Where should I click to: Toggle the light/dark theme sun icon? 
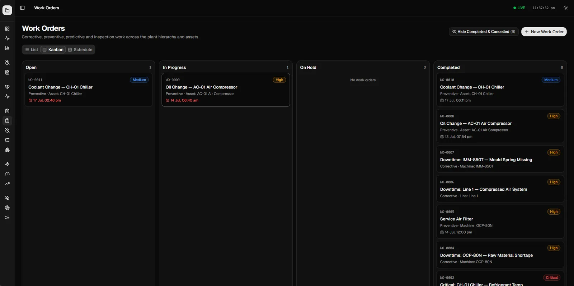click(x=566, y=8)
